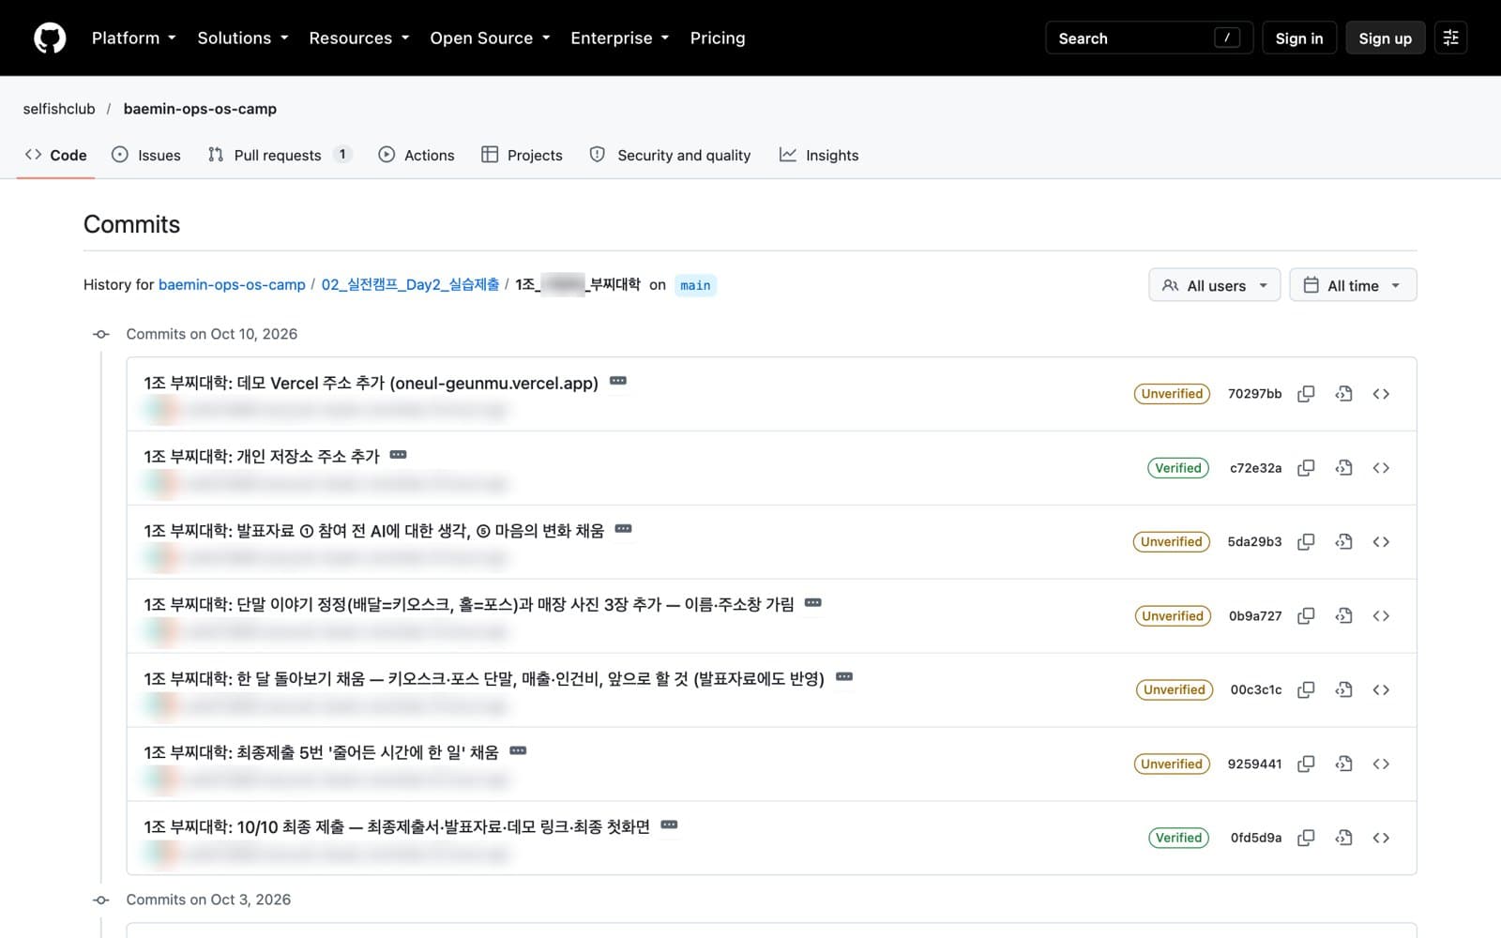The width and height of the screenshot is (1501, 938).
Task: Go to the Security and quality tab
Action: 670,156
